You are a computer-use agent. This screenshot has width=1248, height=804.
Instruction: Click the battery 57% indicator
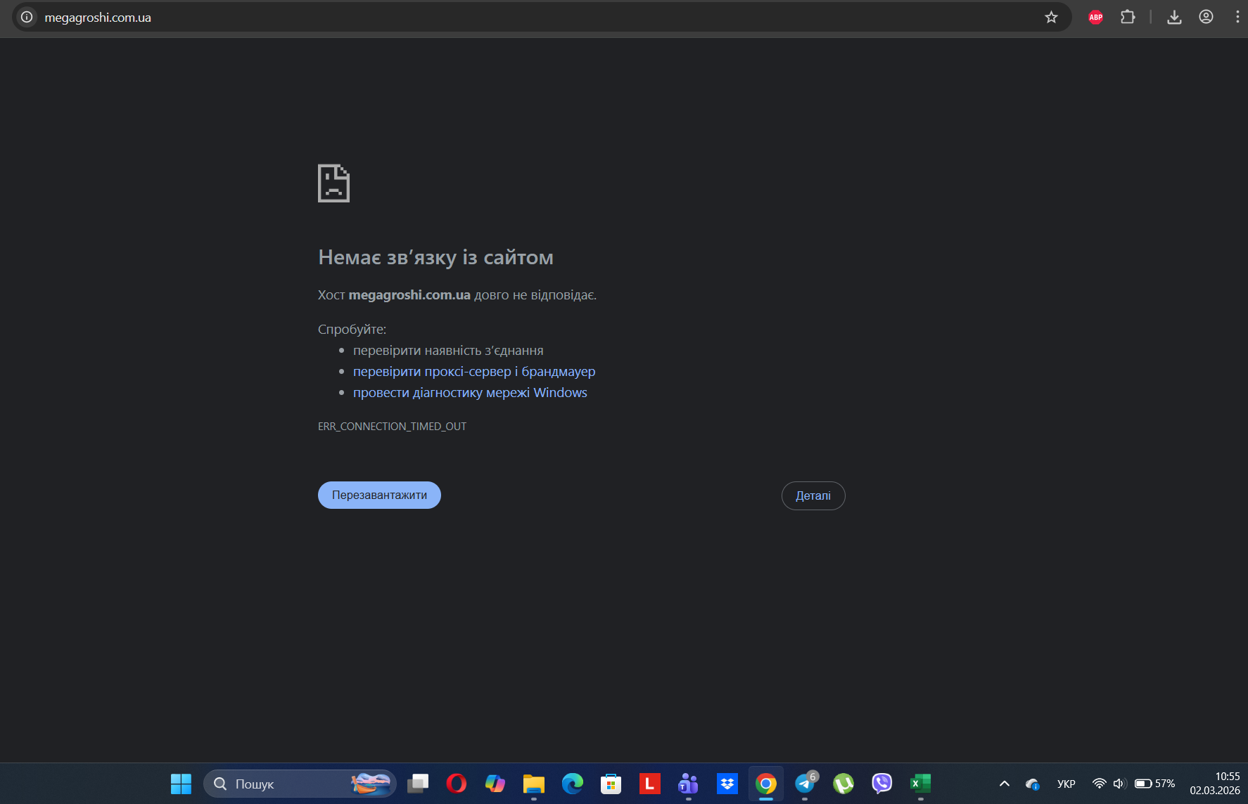point(1155,784)
